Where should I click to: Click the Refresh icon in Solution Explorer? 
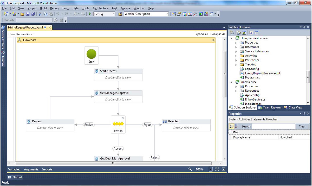[x=244, y=33]
